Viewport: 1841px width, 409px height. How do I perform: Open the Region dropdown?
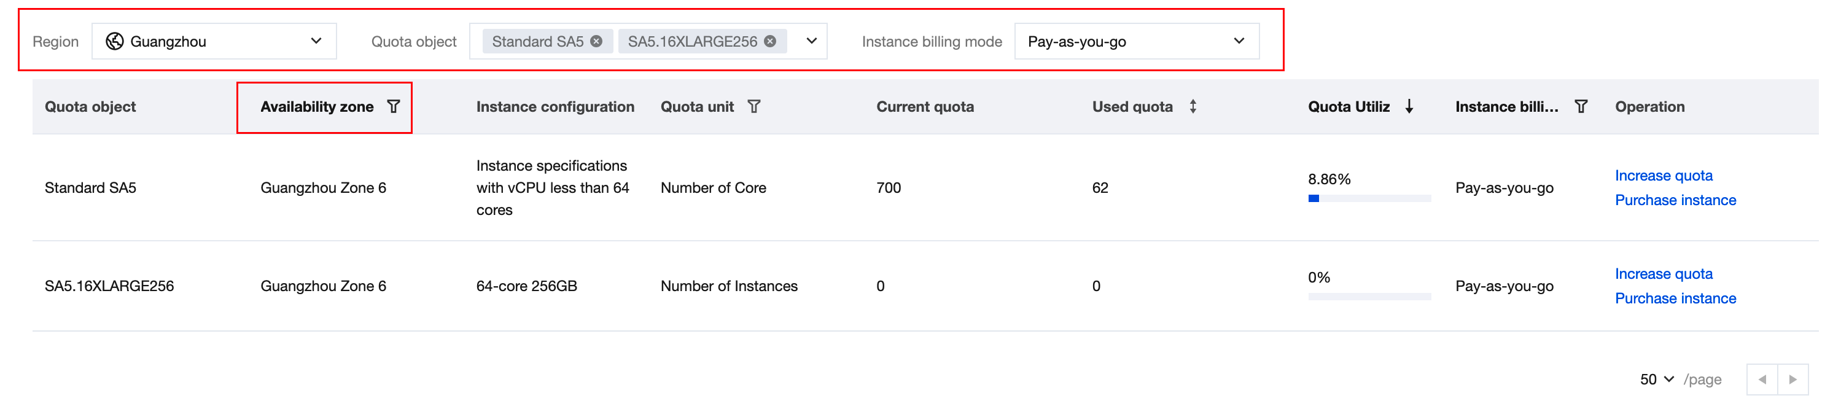[214, 42]
